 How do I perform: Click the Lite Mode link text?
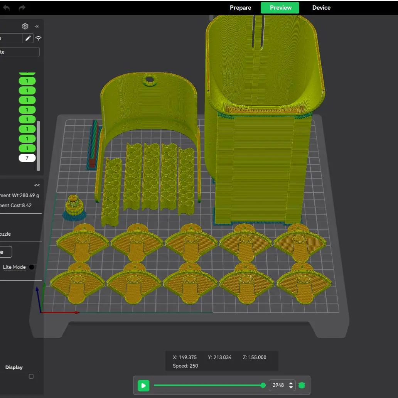14,267
